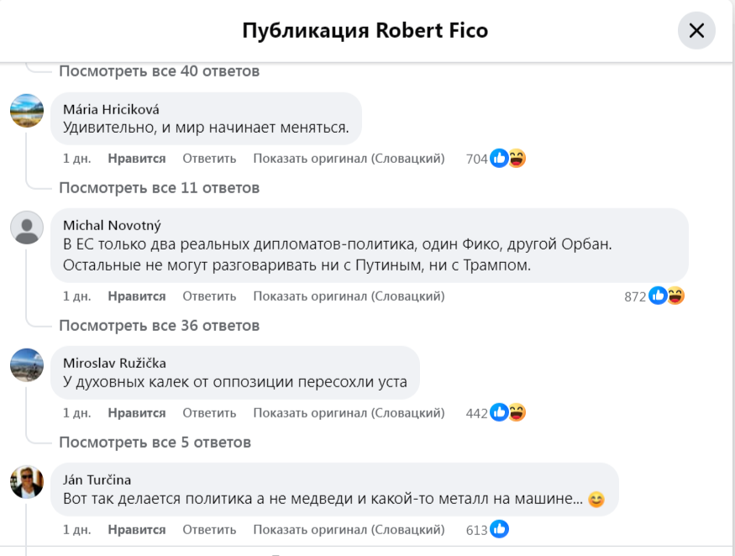View reaction emojis on Miroslav Ružička's comment
The width and height of the screenshot is (735, 556).
[507, 412]
